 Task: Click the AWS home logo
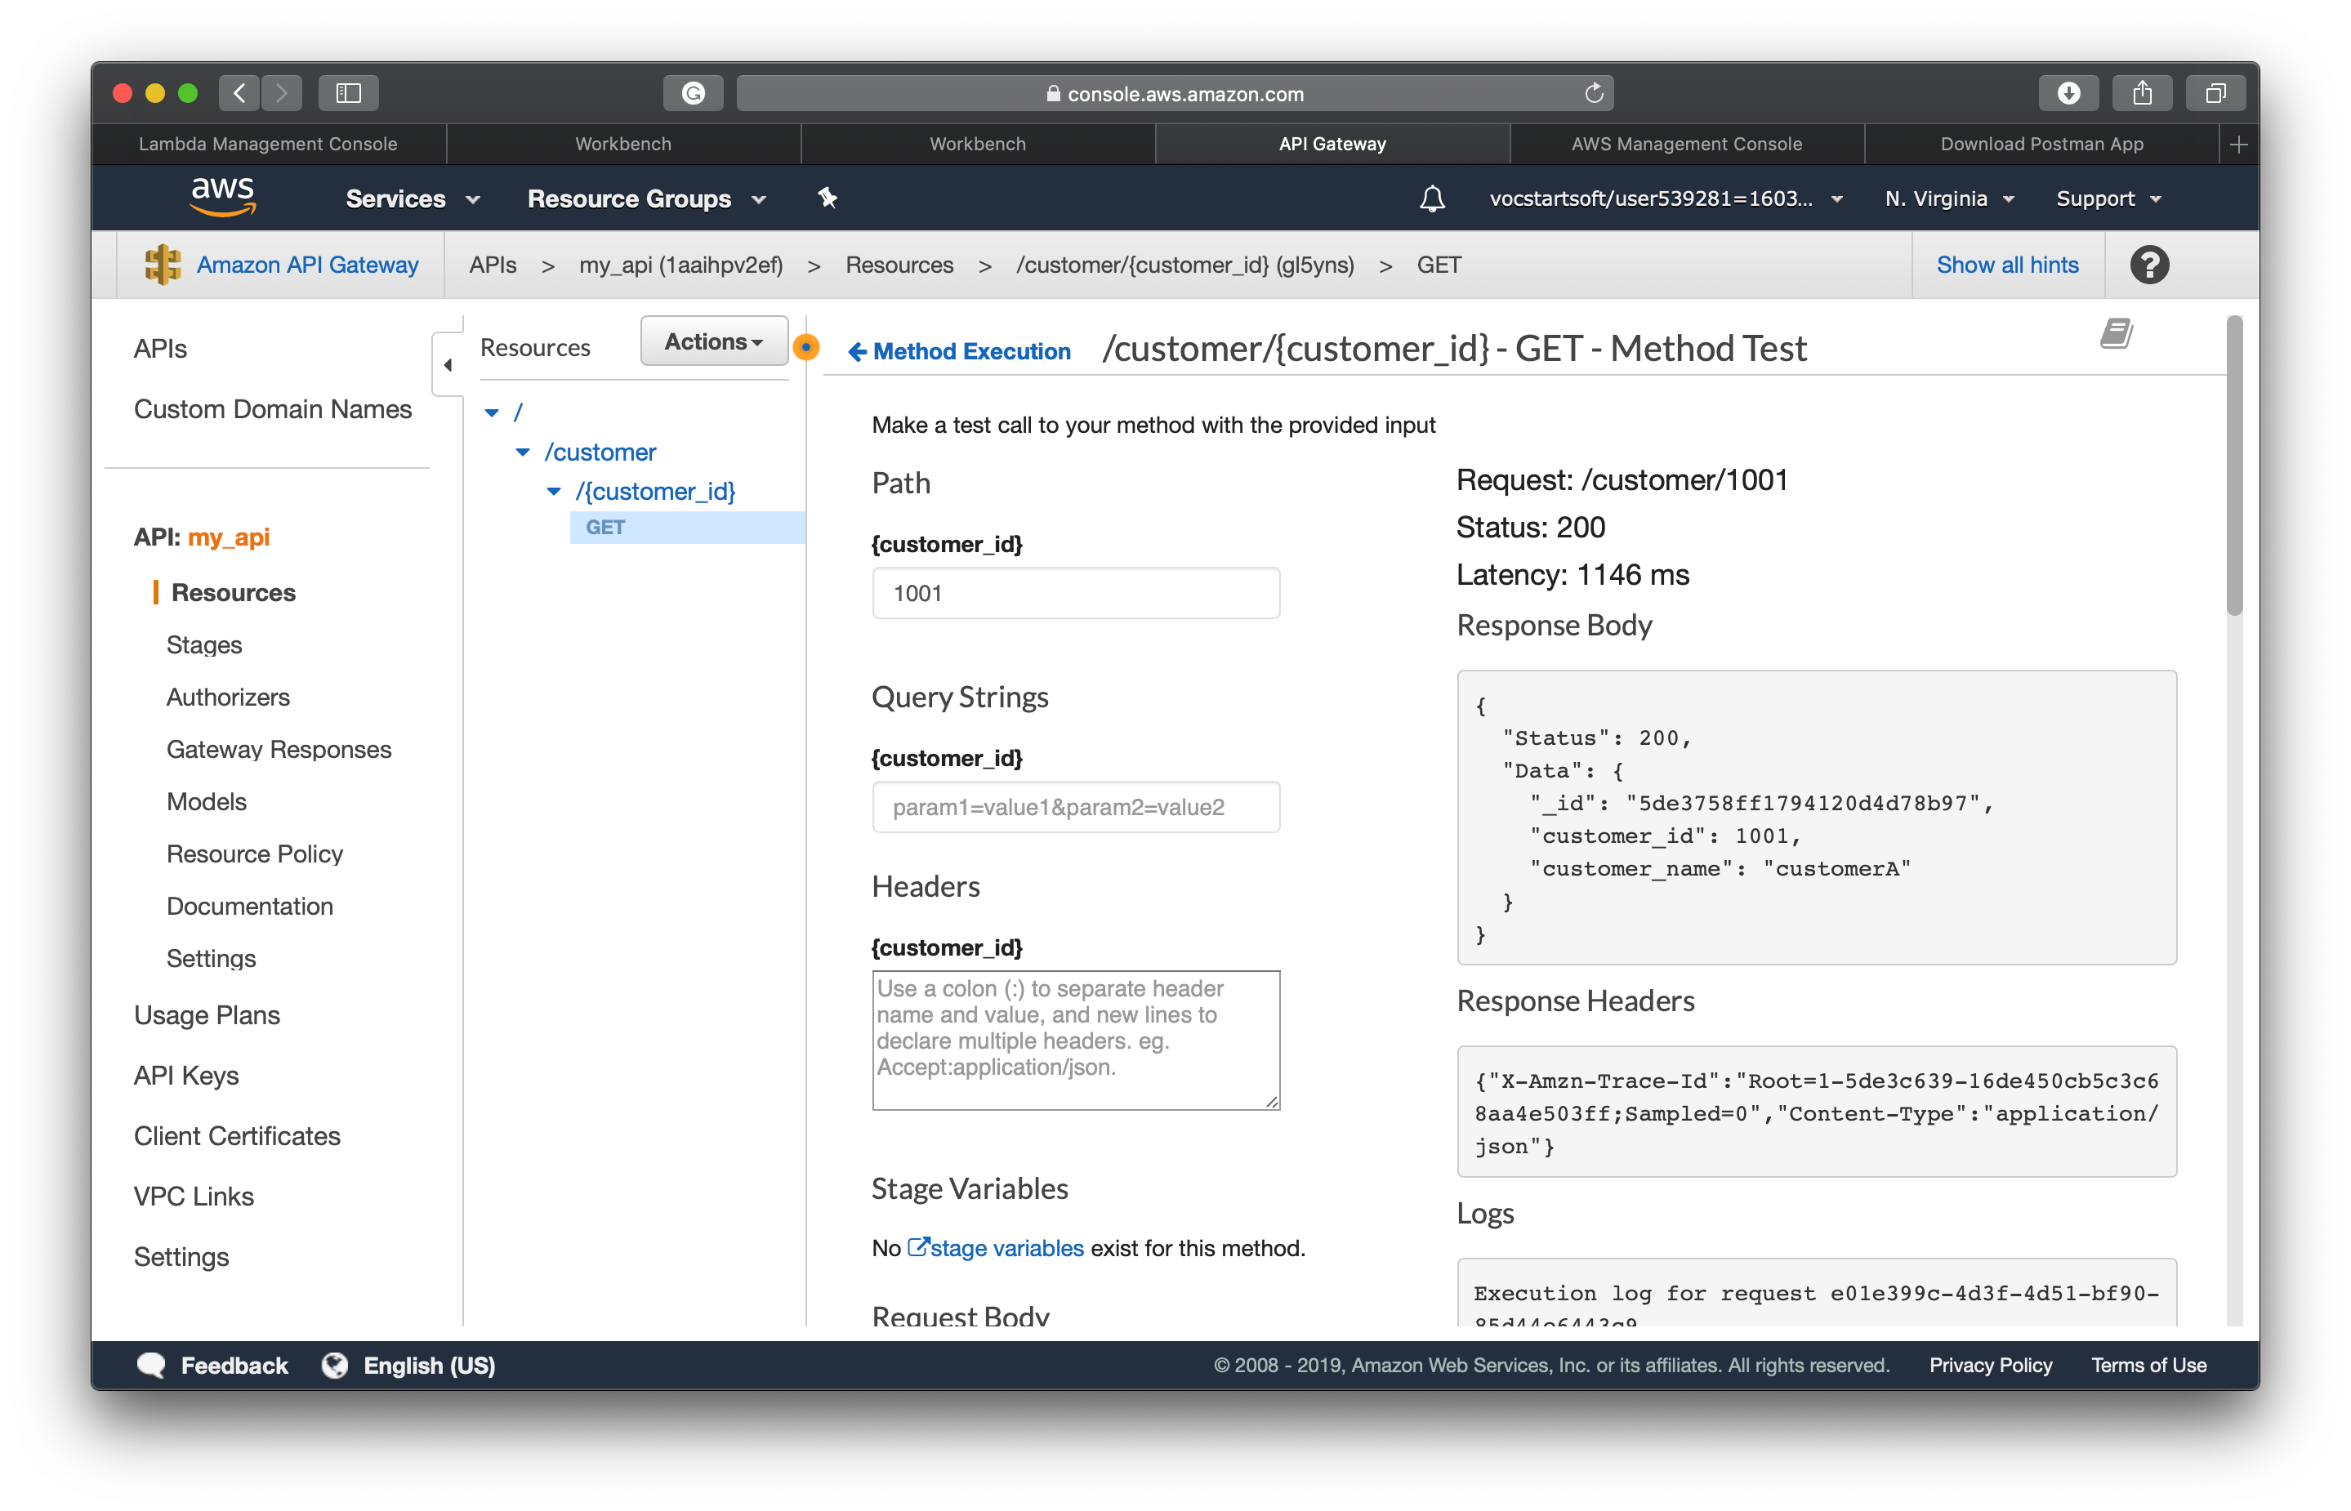pyautogui.click(x=223, y=196)
